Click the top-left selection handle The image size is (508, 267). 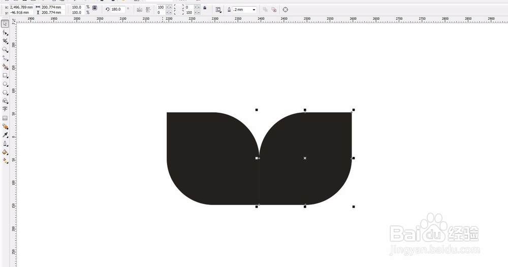(257, 110)
